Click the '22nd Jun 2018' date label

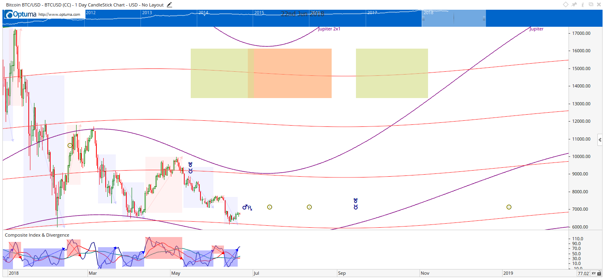tap(302, 14)
